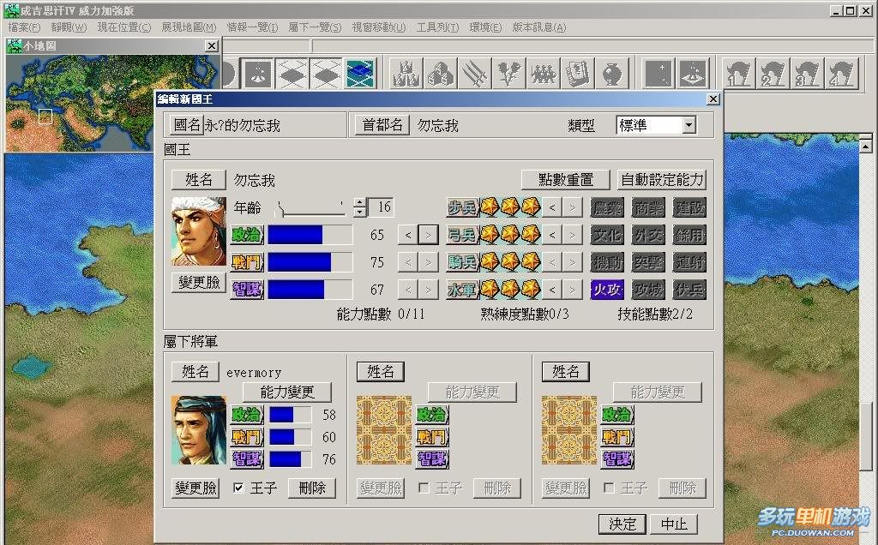The height and width of the screenshot is (545, 878).
Task: Click the king's 政治 politics stat icon
Action: pyautogui.click(x=247, y=235)
